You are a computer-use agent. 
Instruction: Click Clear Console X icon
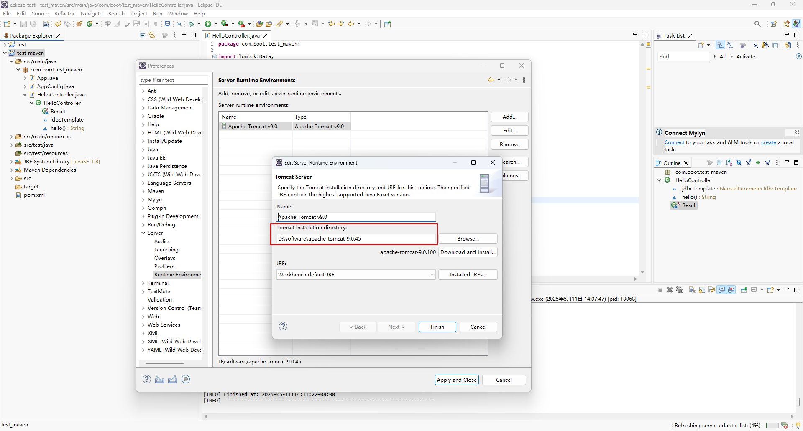coord(692,290)
